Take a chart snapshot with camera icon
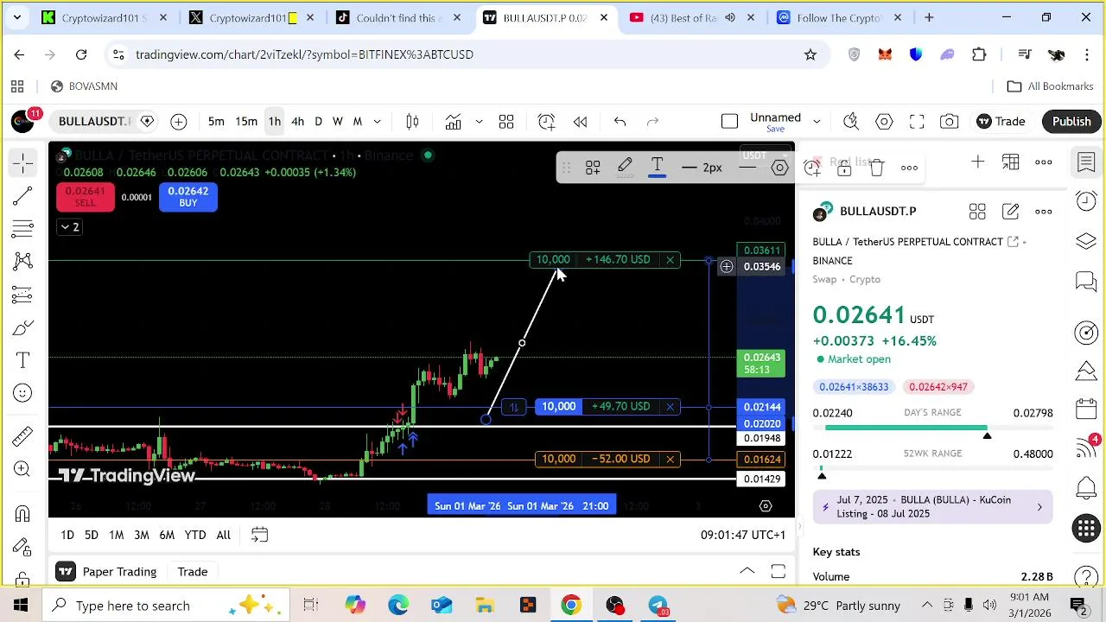 950,122
